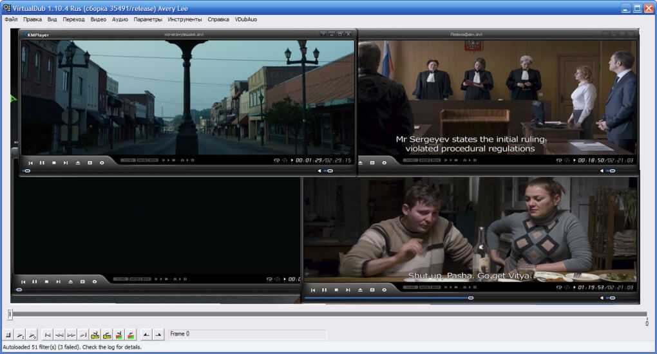Click the Stop button in VirtualDub's bottom toolbar
Image resolution: width=657 pixels, height=354 pixels.
[8, 335]
